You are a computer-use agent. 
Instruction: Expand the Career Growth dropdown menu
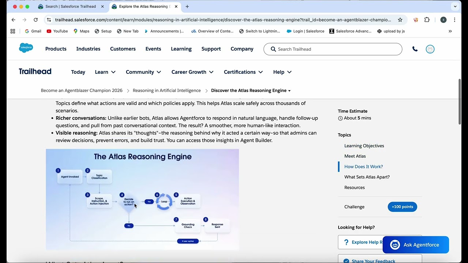coord(192,72)
